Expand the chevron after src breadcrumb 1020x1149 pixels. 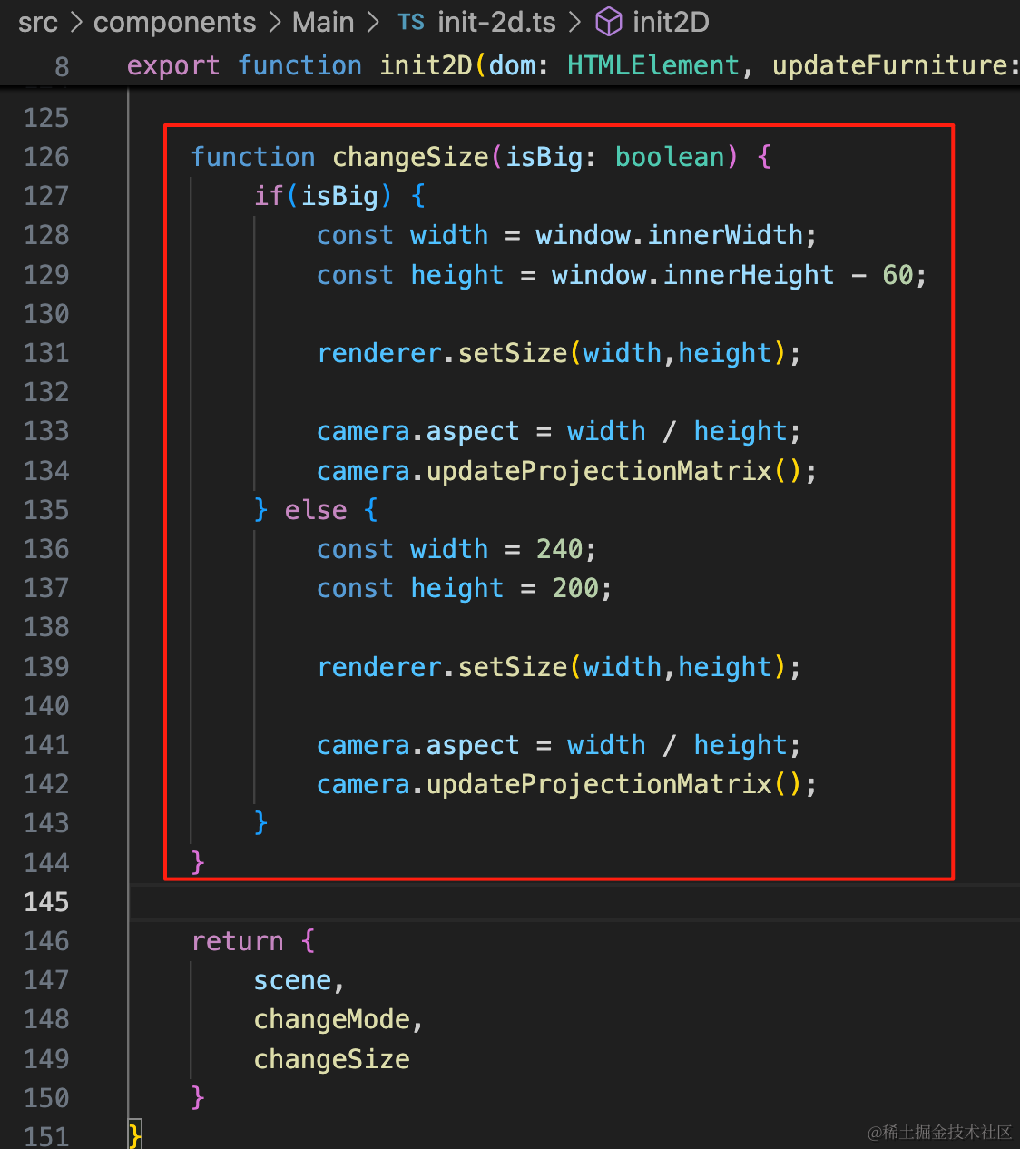[76, 22]
